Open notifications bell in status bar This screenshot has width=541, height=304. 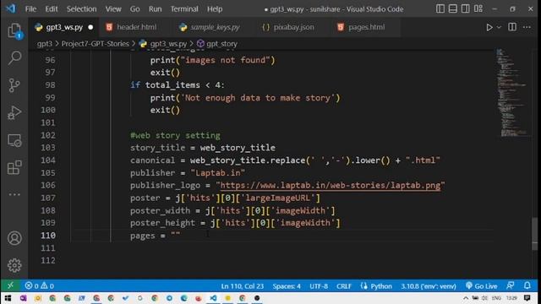(527, 285)
